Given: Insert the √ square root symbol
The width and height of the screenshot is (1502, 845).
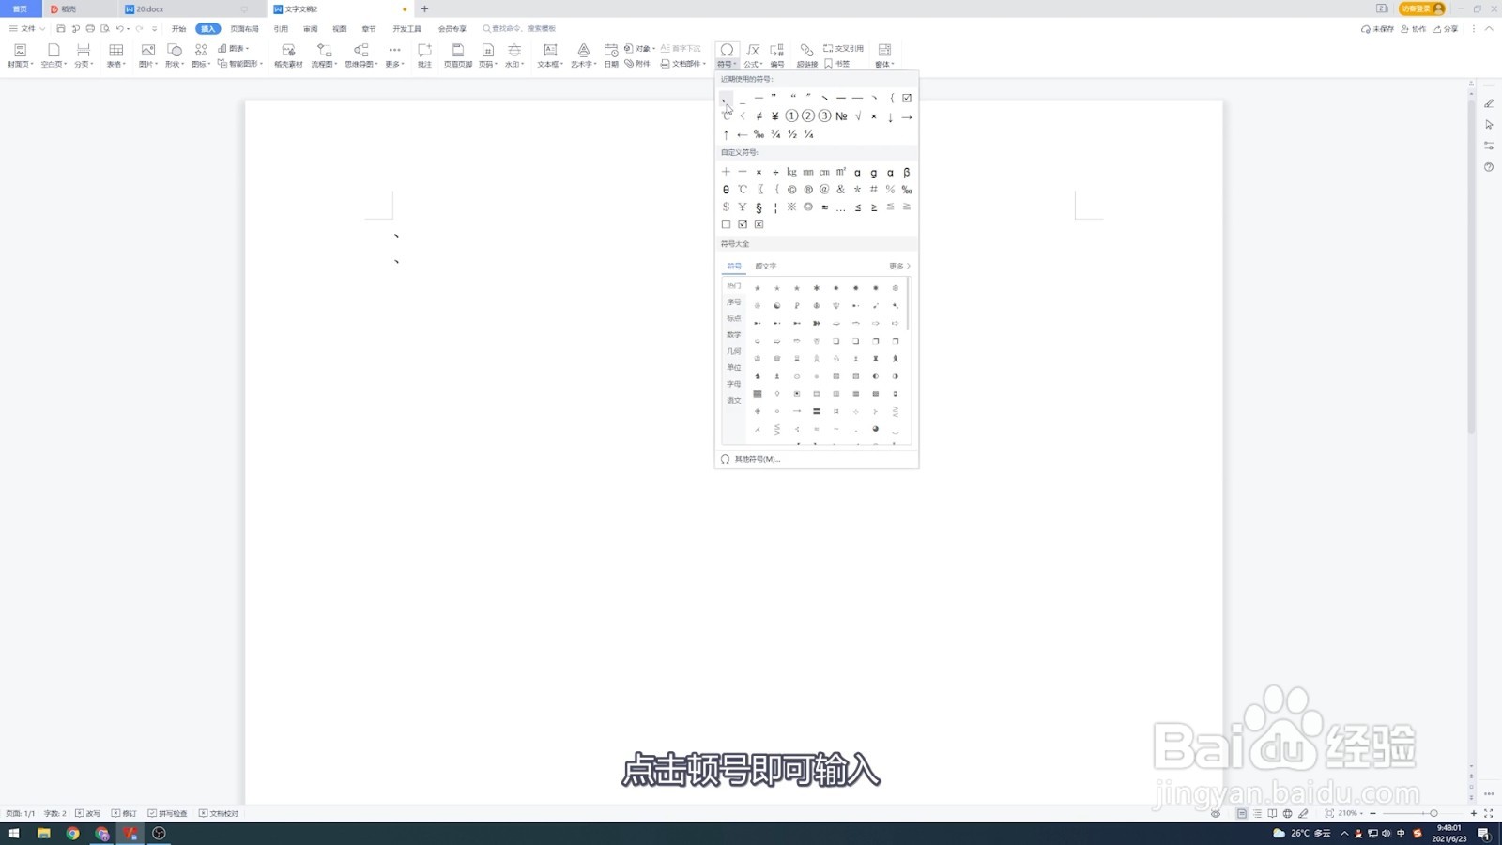Looking at the screenshot, I should pyautogui.click(x=857, y=116).
